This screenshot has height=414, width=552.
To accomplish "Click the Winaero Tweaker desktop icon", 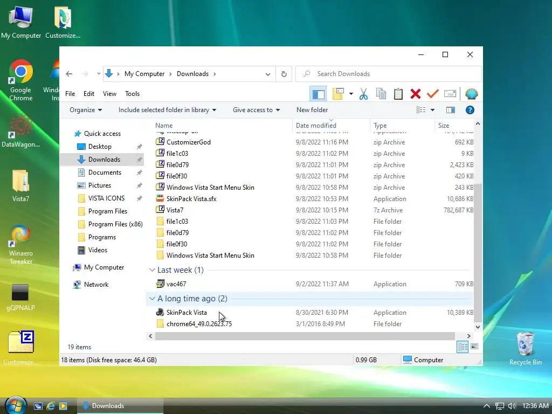I will point(21,245).
